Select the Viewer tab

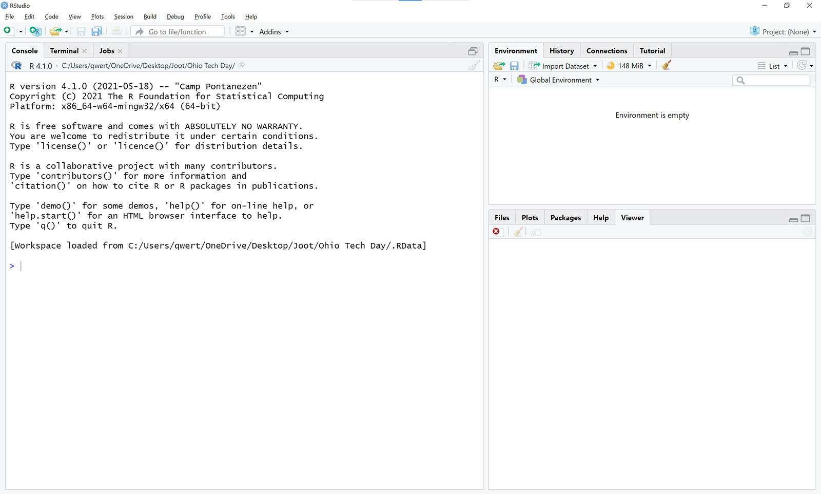click(632, 218)
